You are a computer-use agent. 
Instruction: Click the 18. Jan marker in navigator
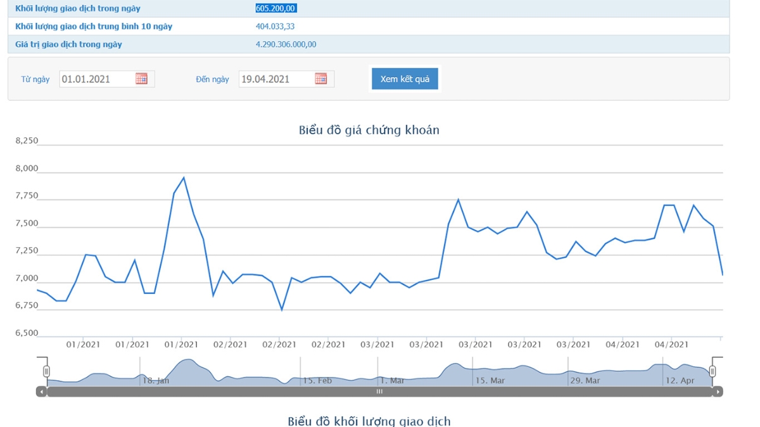(156, 381)
